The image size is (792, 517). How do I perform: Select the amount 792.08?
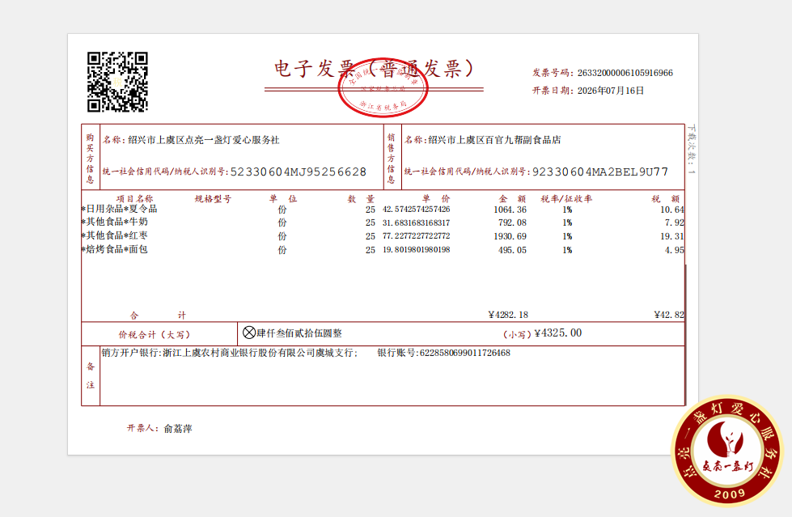coord(512,222)
